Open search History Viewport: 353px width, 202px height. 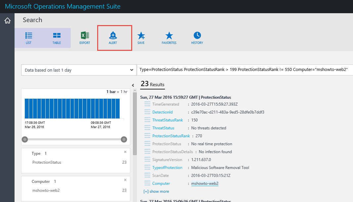coord(197,38)
